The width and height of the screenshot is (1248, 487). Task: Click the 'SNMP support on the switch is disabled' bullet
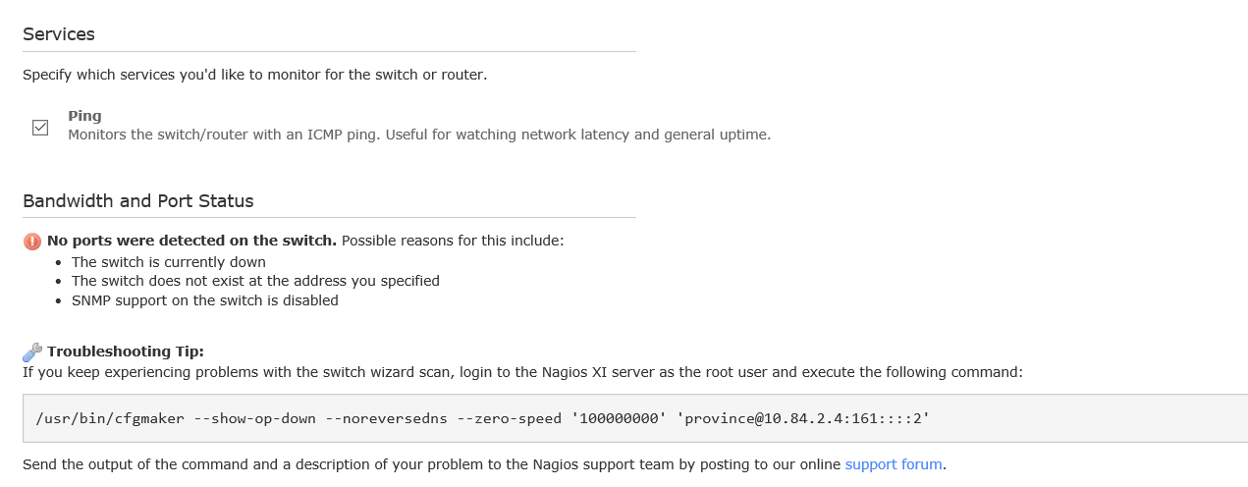click(204, 300)
